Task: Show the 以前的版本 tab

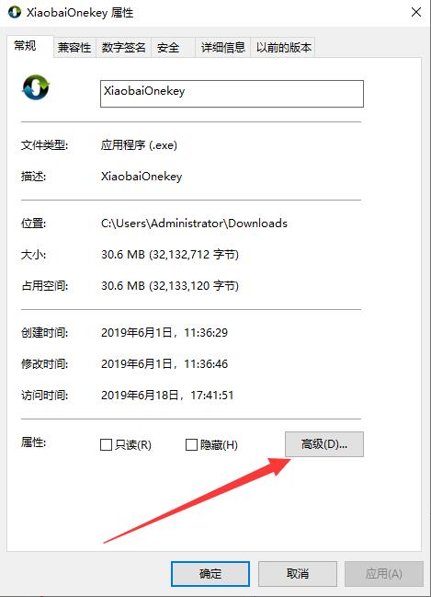Action: tap(283, 48)
